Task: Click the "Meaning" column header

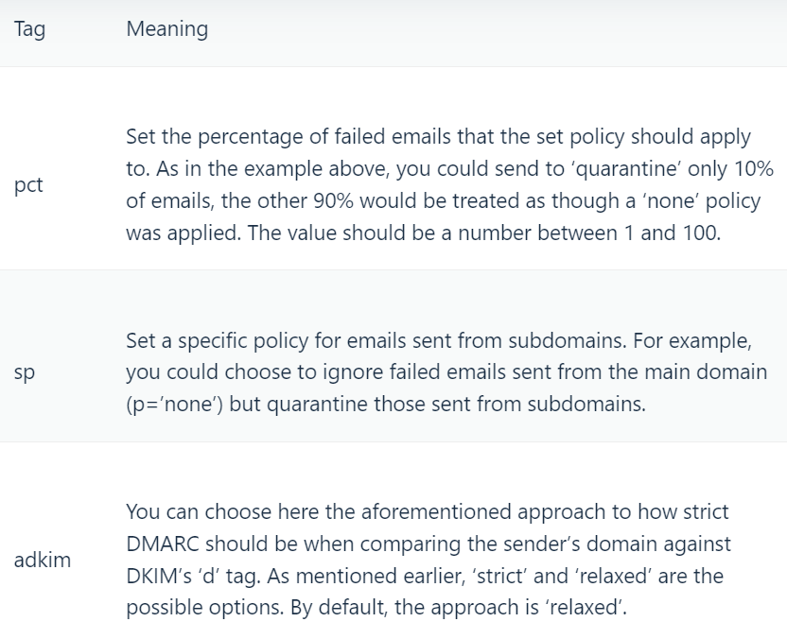Action: pos(166,29)
